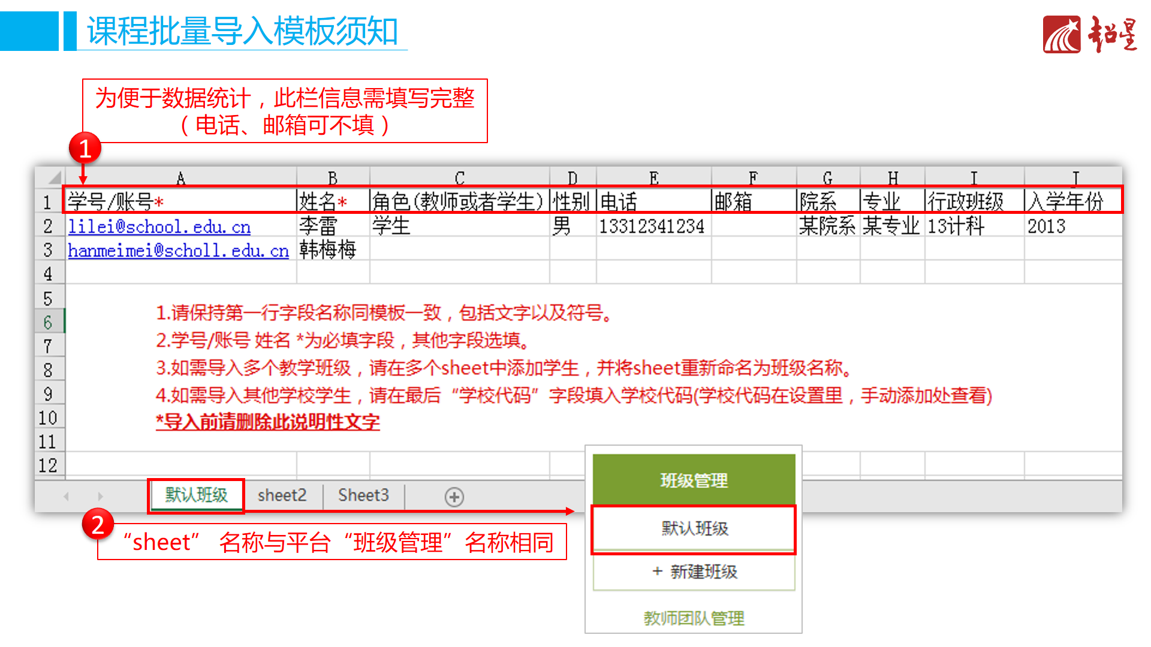Select the 默认班级 entry in the class panel
Viewport: 1151px width, 647px height.
694,528
